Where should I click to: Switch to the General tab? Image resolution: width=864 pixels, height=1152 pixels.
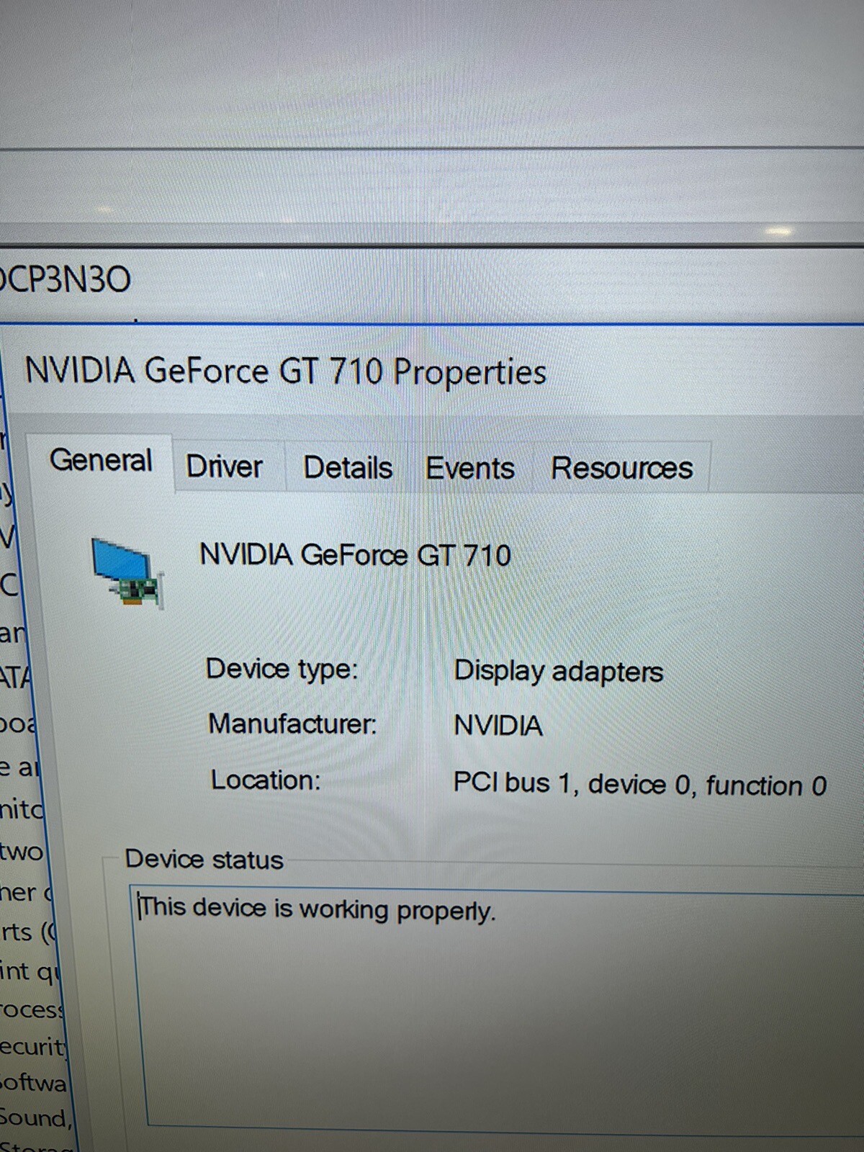tap(100, 461)
